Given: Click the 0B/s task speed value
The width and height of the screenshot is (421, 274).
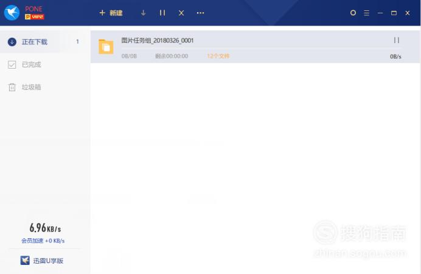Looking at the screenshot, I should (x=395, y=57).
